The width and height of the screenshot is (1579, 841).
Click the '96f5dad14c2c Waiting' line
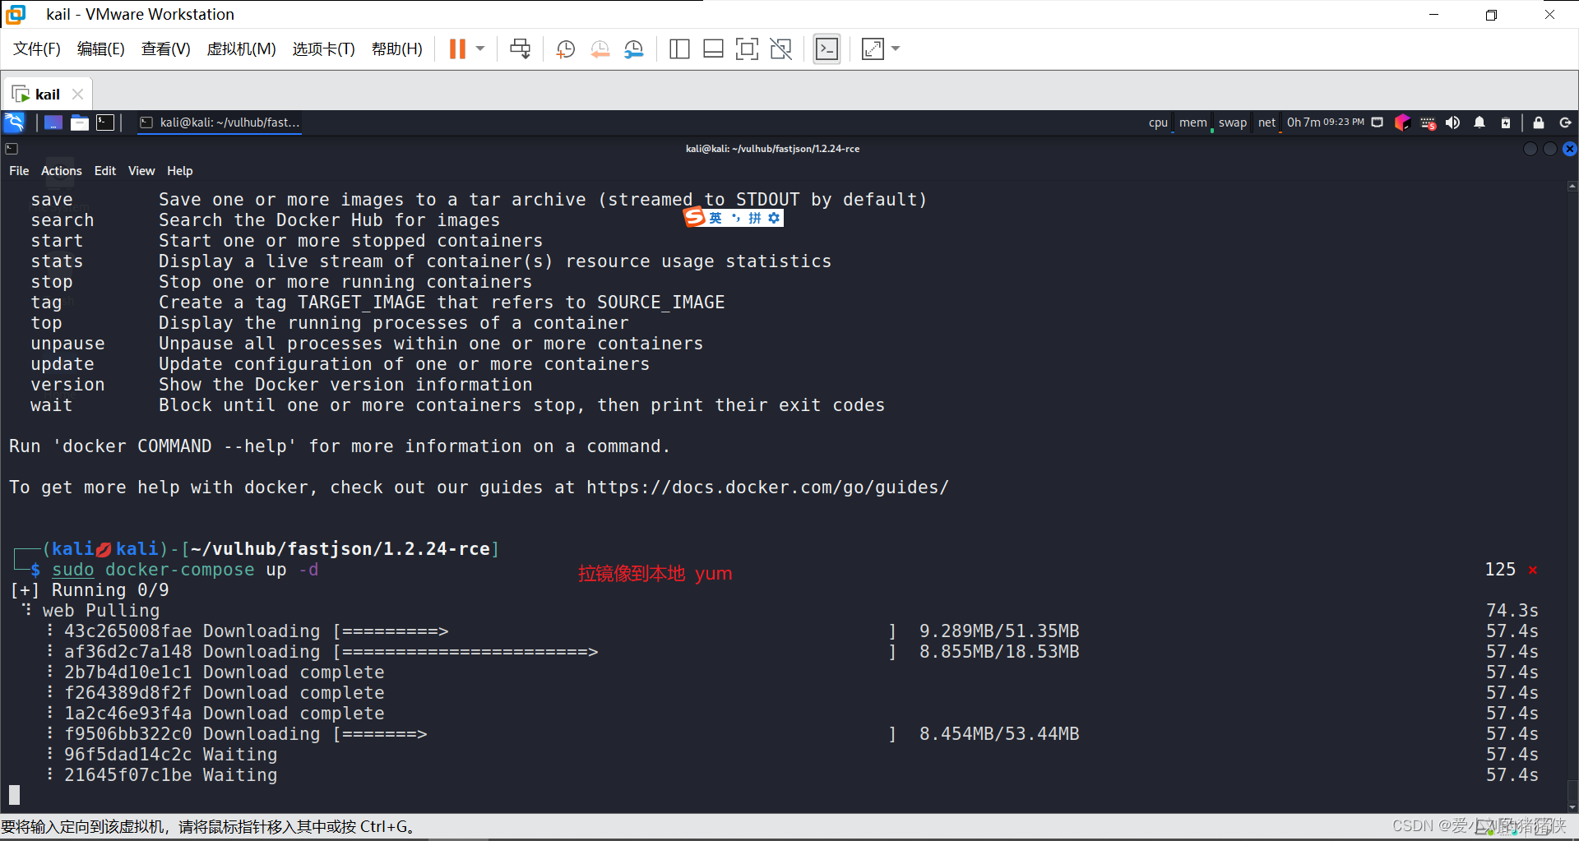coord(170,755)
